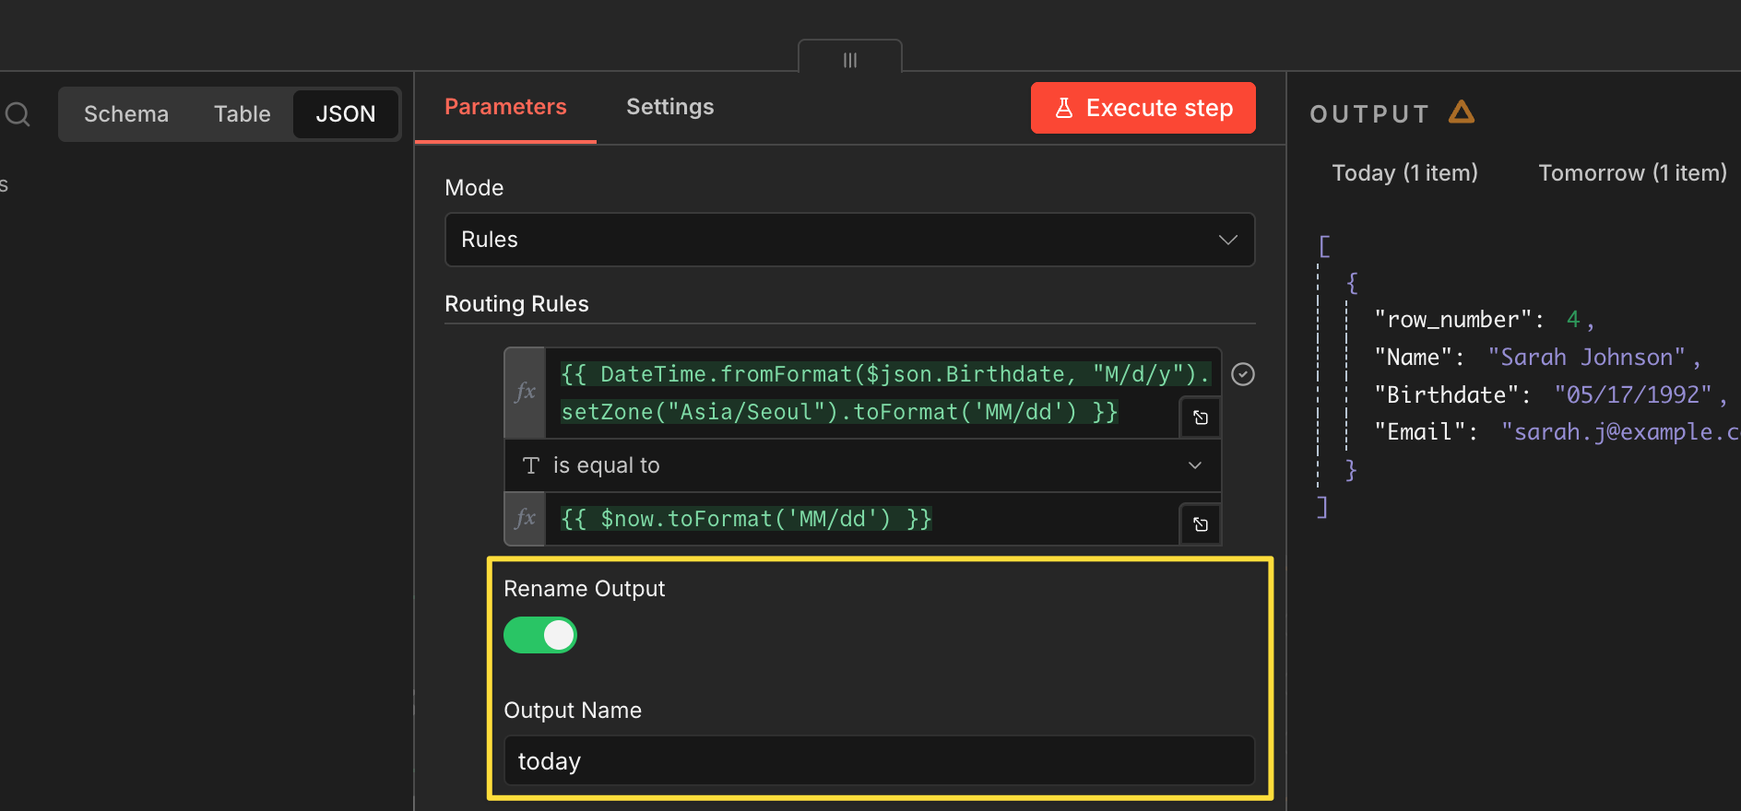Viewport: 1741px width, 811px height.
Task: Open the Parameters tab
Action: pyautogui.click(x=505, y=107)
